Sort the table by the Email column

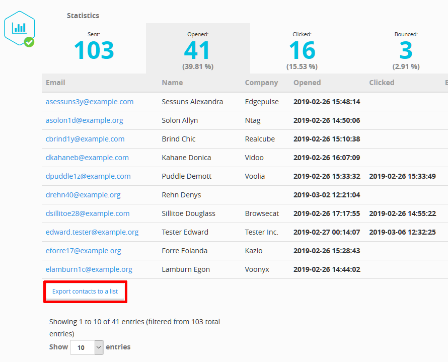55,83
